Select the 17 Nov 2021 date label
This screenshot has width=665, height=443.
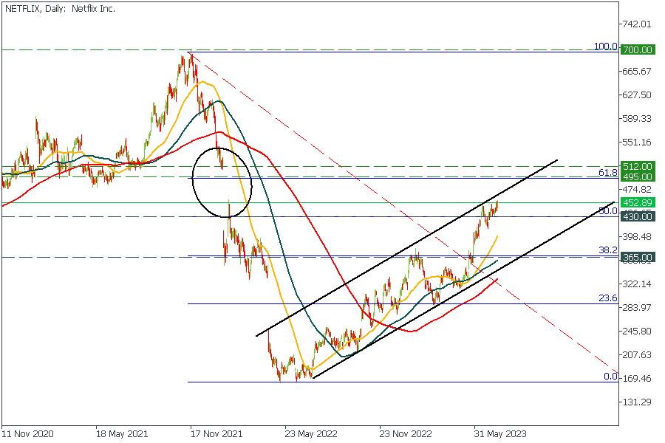216,434
